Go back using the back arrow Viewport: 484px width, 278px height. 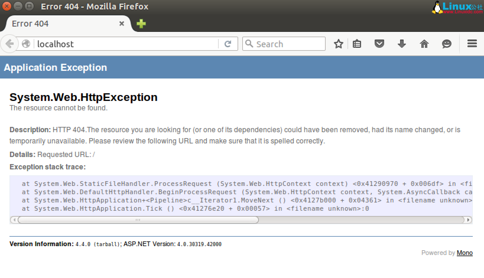click(x=9, y=44)
